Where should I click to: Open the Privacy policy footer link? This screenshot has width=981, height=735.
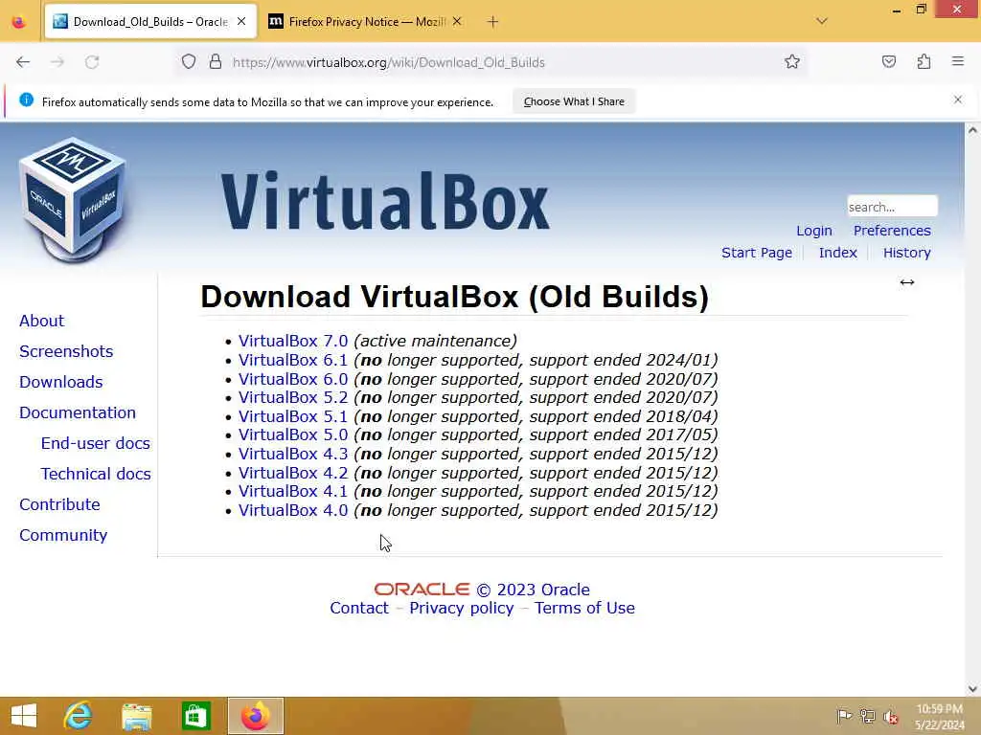[x=461, y=608]
